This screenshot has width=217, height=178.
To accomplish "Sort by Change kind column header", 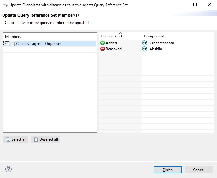I will click(x=111, y=36).
